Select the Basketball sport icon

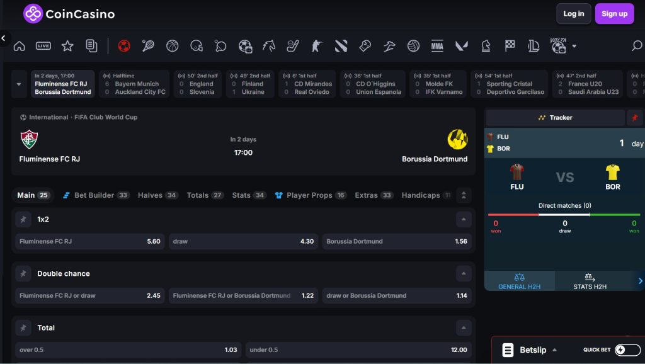tap(172, 45)
